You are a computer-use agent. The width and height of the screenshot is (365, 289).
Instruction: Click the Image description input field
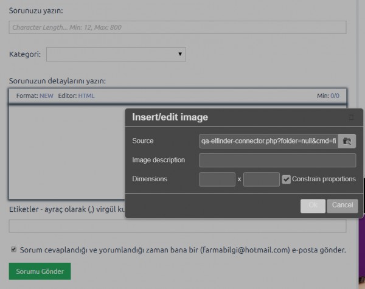277,160
